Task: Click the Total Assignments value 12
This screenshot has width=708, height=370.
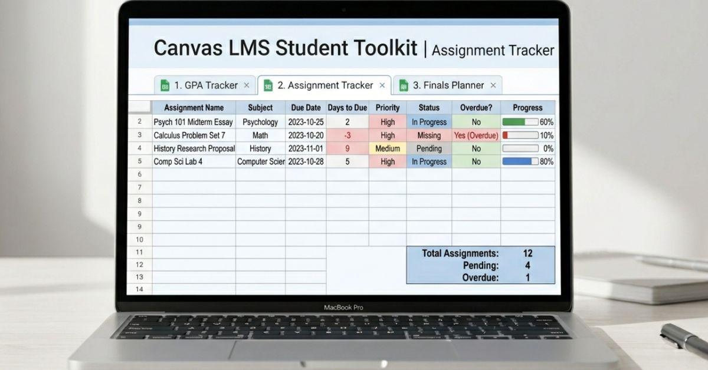Action: click(527, 253)
